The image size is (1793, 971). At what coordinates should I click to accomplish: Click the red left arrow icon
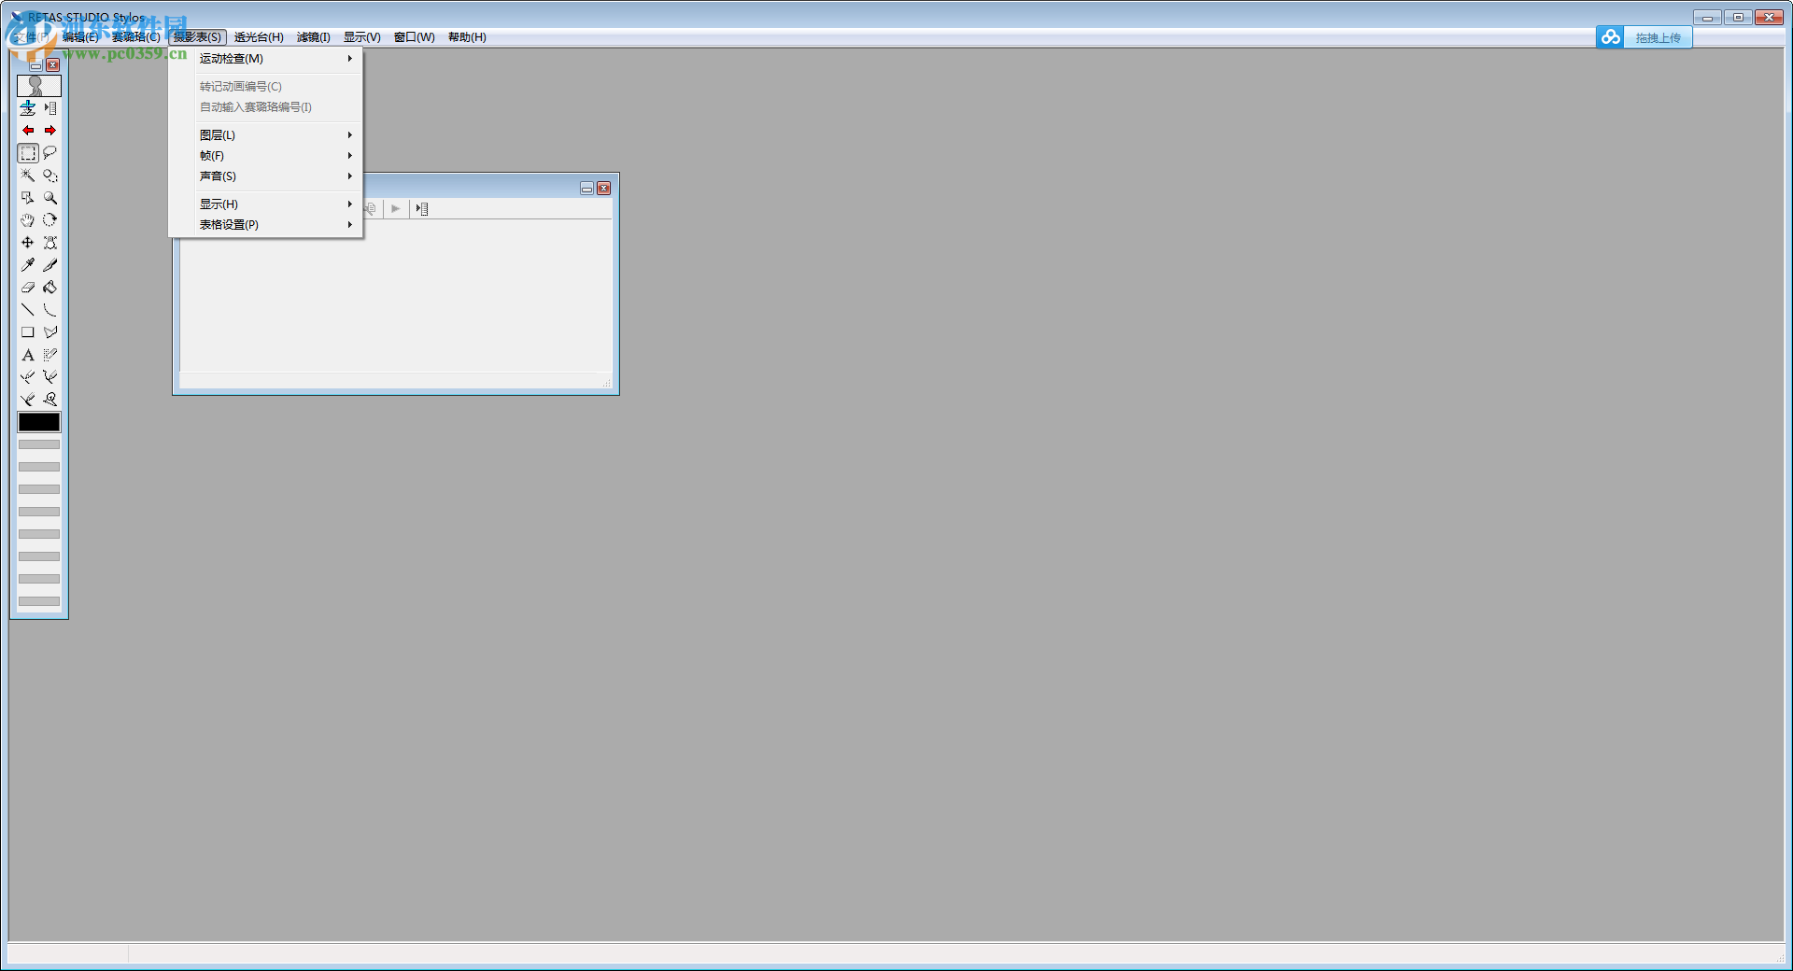point(28,131)
